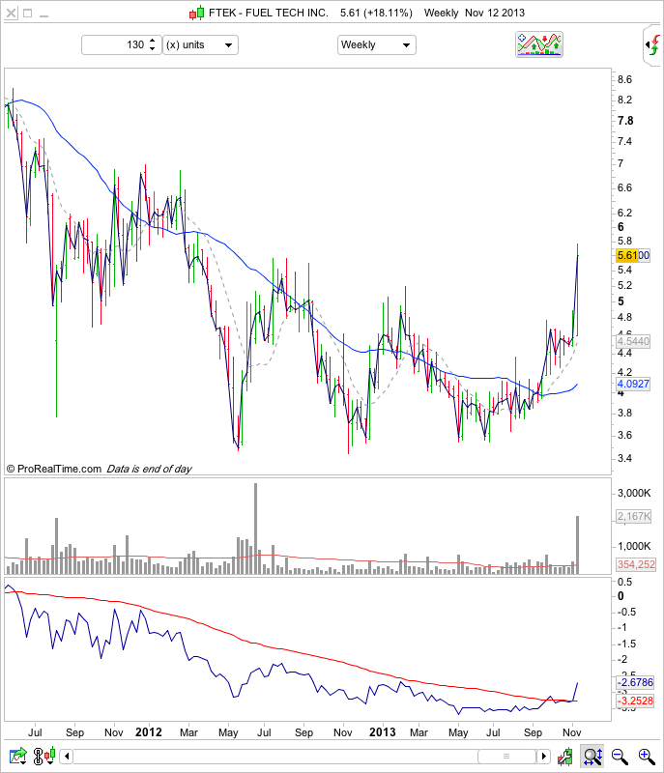Click the red 354,252 volume average label
Screen dimensions: 664x773
(636, 564)
